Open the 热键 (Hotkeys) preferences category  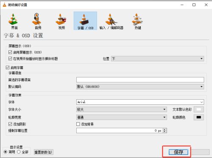click(137, 21)
